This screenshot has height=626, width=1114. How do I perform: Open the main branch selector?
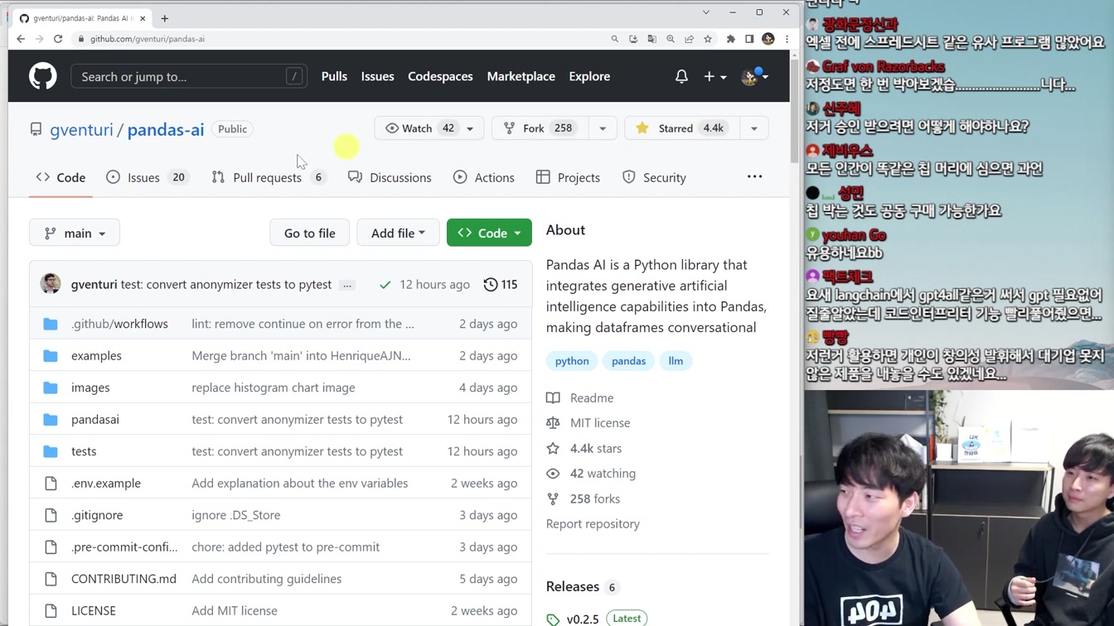(75, 233)
